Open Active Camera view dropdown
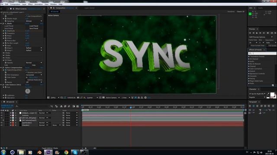This screenshot has height=155, width=277. pyautogui.click(x=113, y=98)
